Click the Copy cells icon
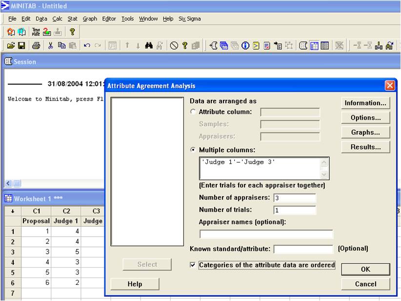 click(61, 46)
